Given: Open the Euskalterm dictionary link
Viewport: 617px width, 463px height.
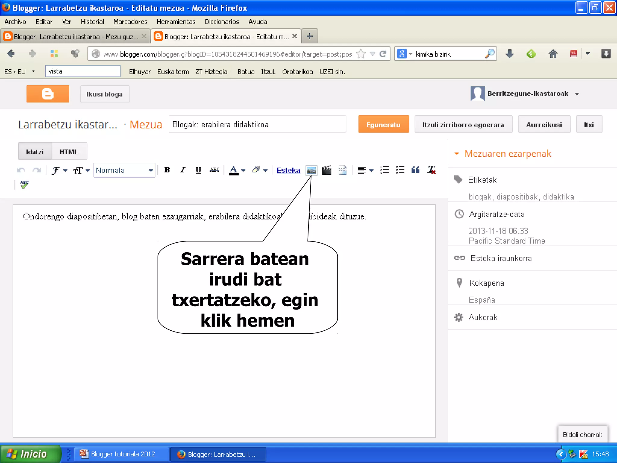Looking at the screenshot, I should pyautogui.click(x=173, y=72).
